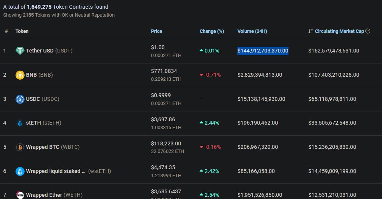Image resolution: width=382 pixels, height=199 pixels.
Task: Click USDC volume $15,138,145,930.00
Action: tap(261, 99)
